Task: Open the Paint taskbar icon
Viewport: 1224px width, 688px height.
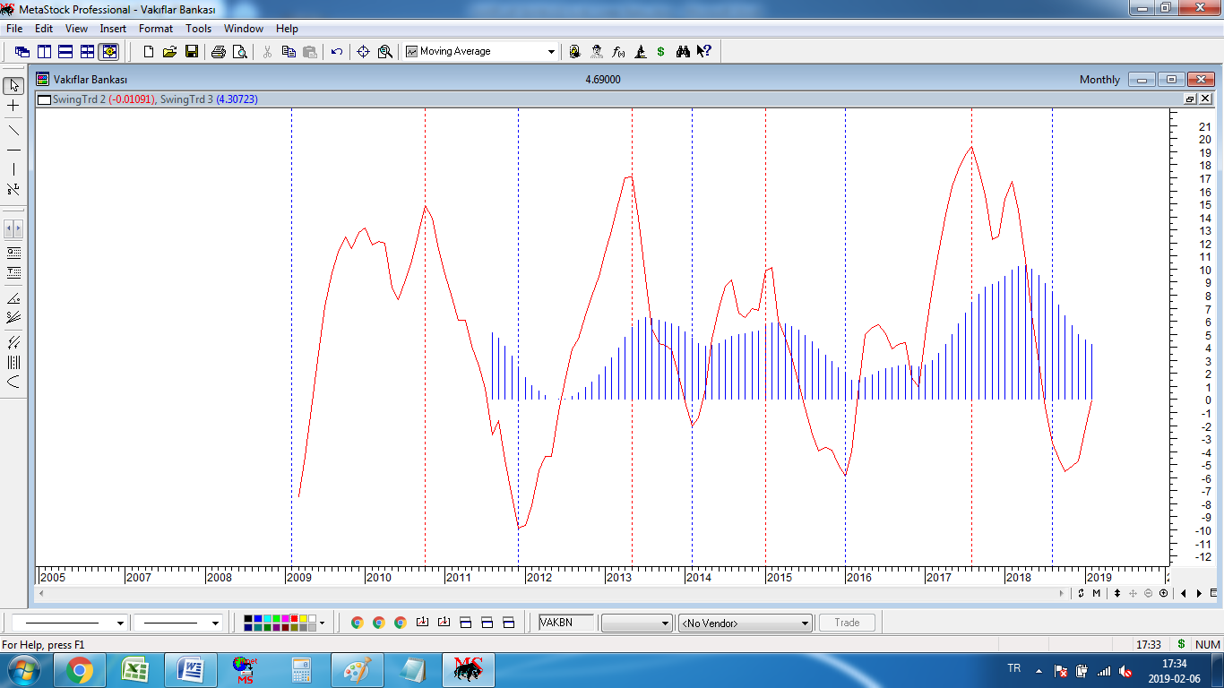Action: click(x=358, y=670)
